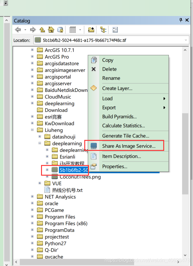Viewport: 193px width, 266px height.
Task: Click the horizontal scrollbar left arrow
Action: [16, 262]
